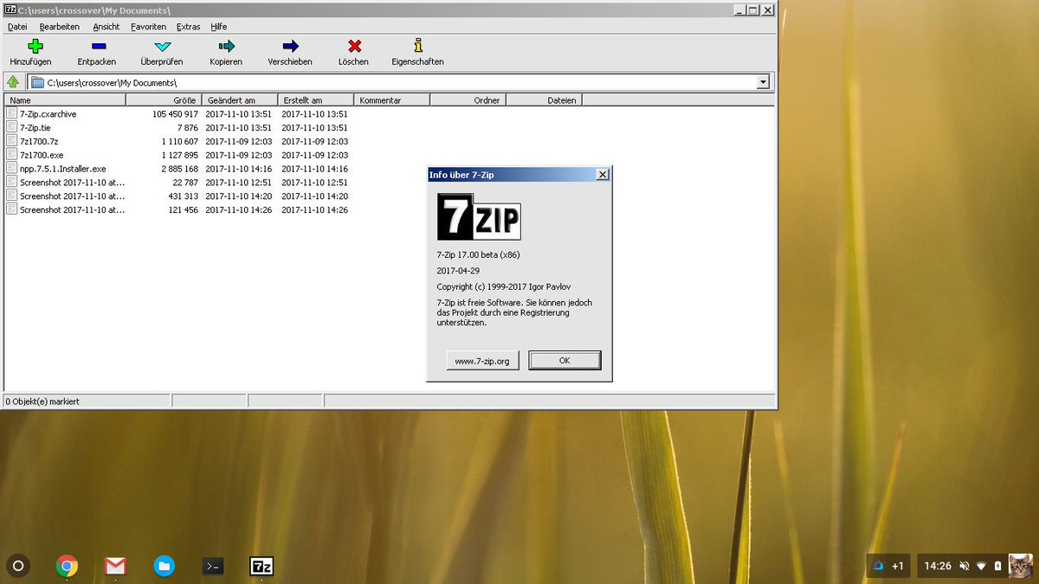Select the Screenshot row sized 431 313
1039x584 pixels.
coord(177,196)
